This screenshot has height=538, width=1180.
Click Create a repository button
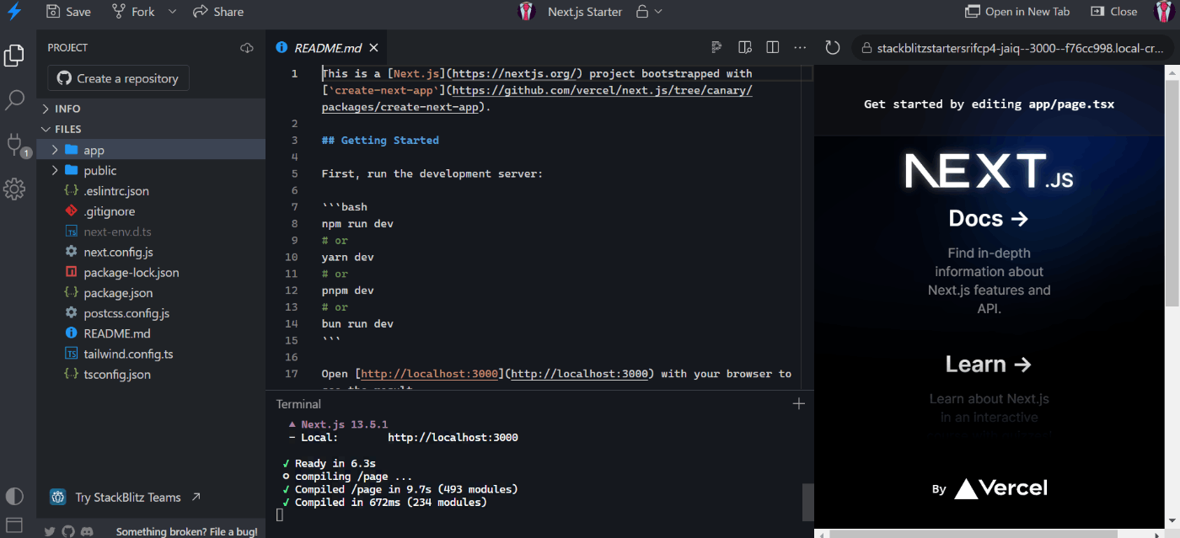pos(118,78)
